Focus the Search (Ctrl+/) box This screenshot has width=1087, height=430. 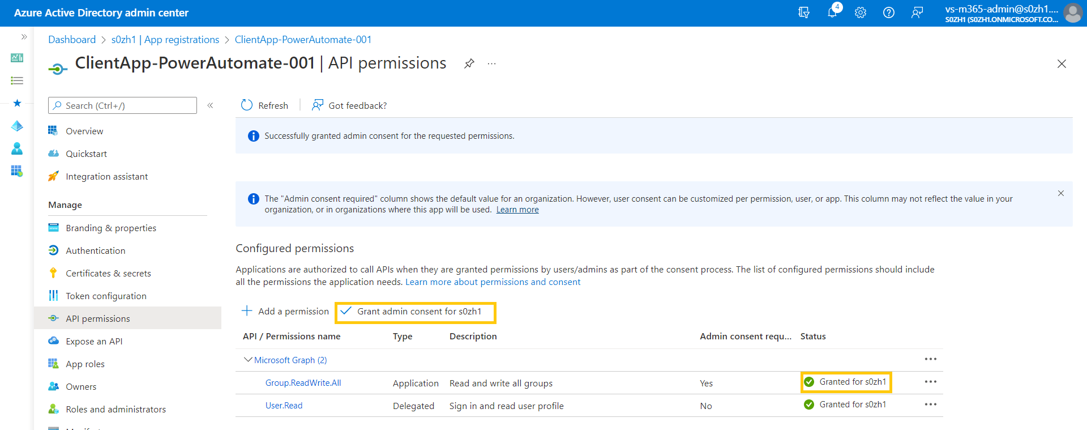coord(122,105)
